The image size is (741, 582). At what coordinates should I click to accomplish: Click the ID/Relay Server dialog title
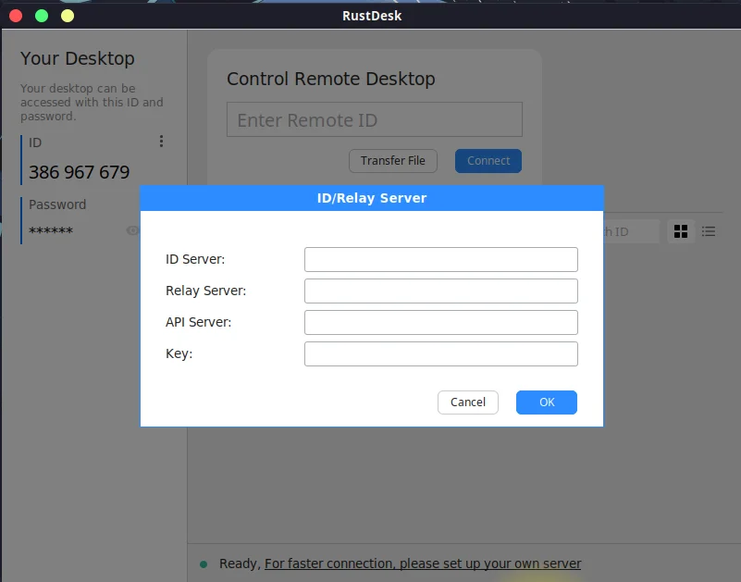372,198
